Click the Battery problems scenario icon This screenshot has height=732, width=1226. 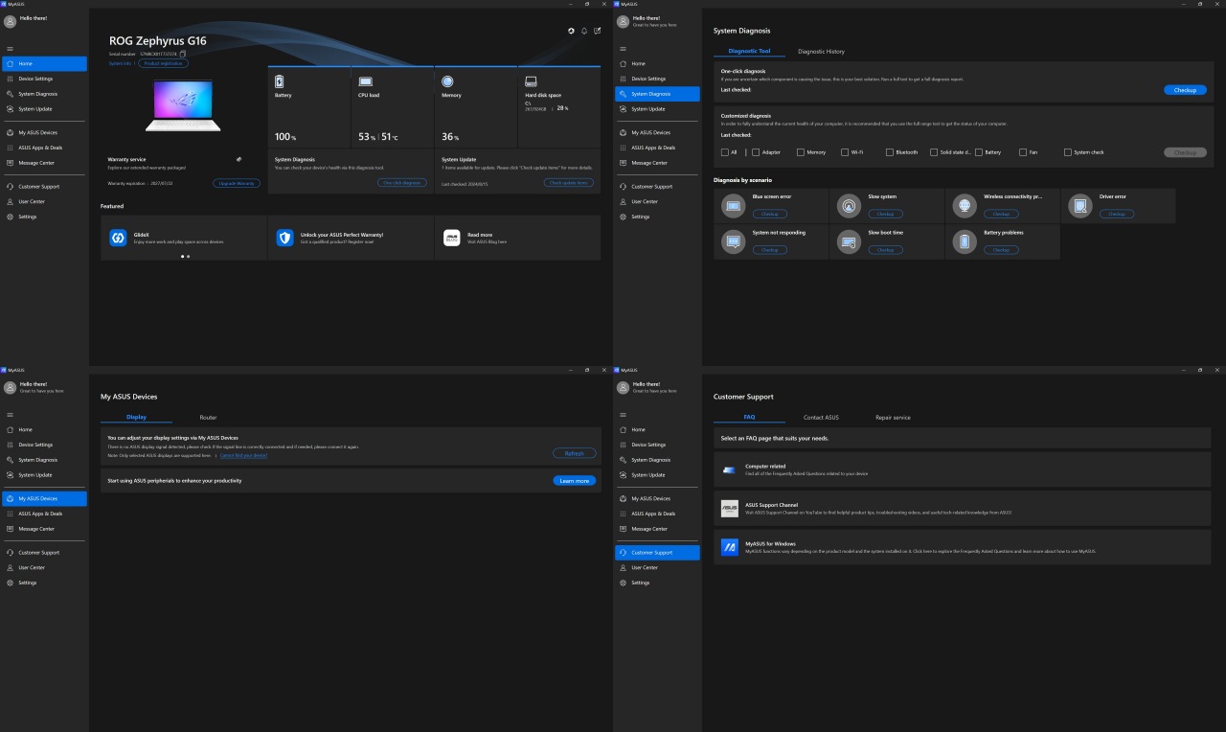pyautogui.click(x=965, y=242)
